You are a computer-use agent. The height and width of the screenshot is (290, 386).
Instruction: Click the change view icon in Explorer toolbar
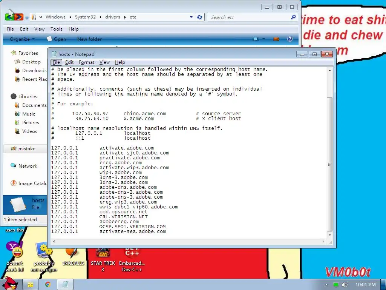[256, 39]
